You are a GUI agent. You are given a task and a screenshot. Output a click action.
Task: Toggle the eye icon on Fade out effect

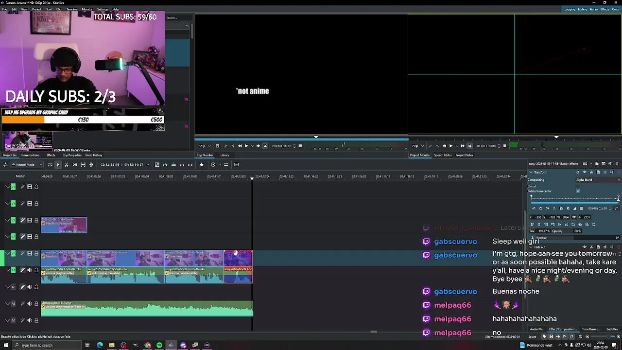coord(584,247)
